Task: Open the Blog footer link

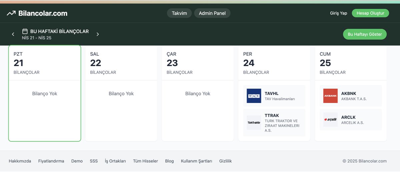Action: click(169, 161)
